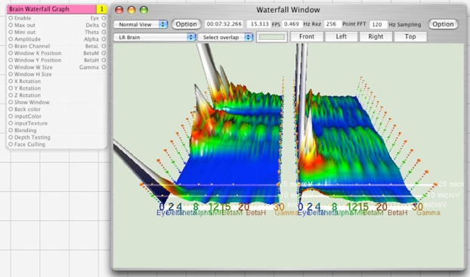Click the Option button beside Normal View

(186, 24)
